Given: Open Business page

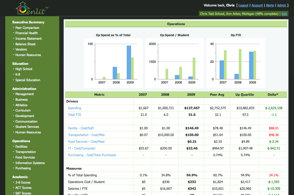Looking at the screenshot, I should click(x=22, y=100).
